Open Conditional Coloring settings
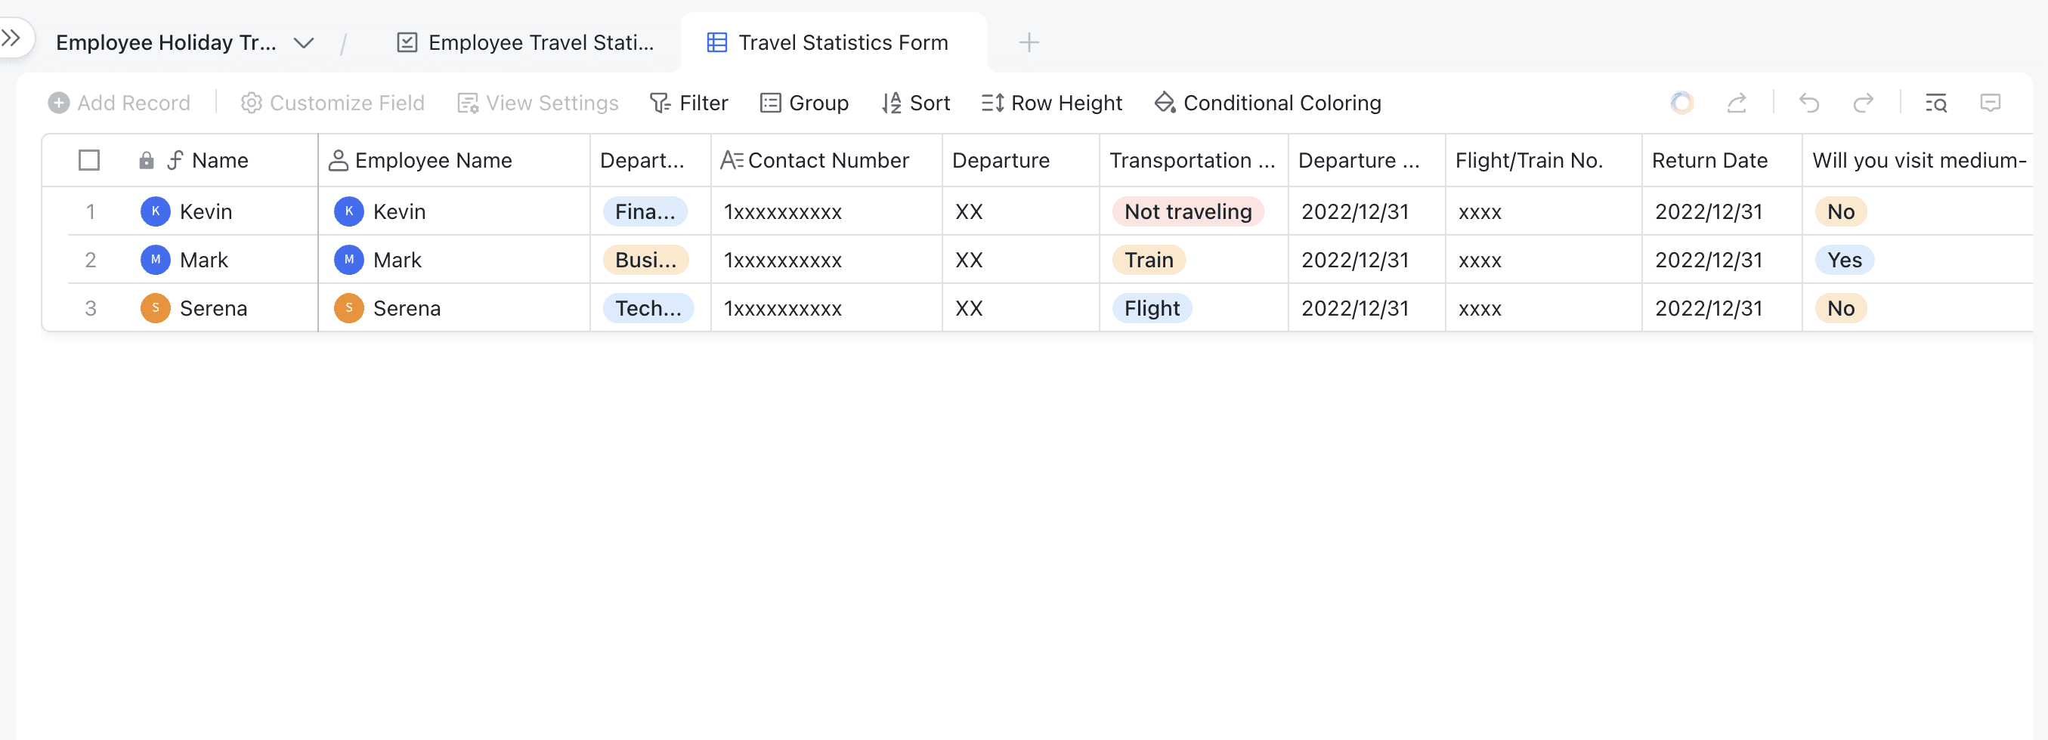The width and height of the screenshot is (2048, 740). (1267, 103)
